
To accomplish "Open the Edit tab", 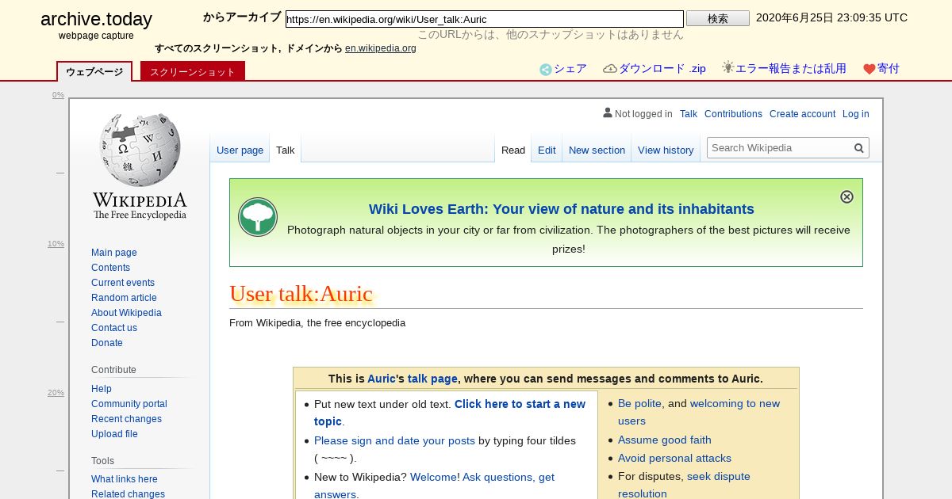I will (547, 150).
